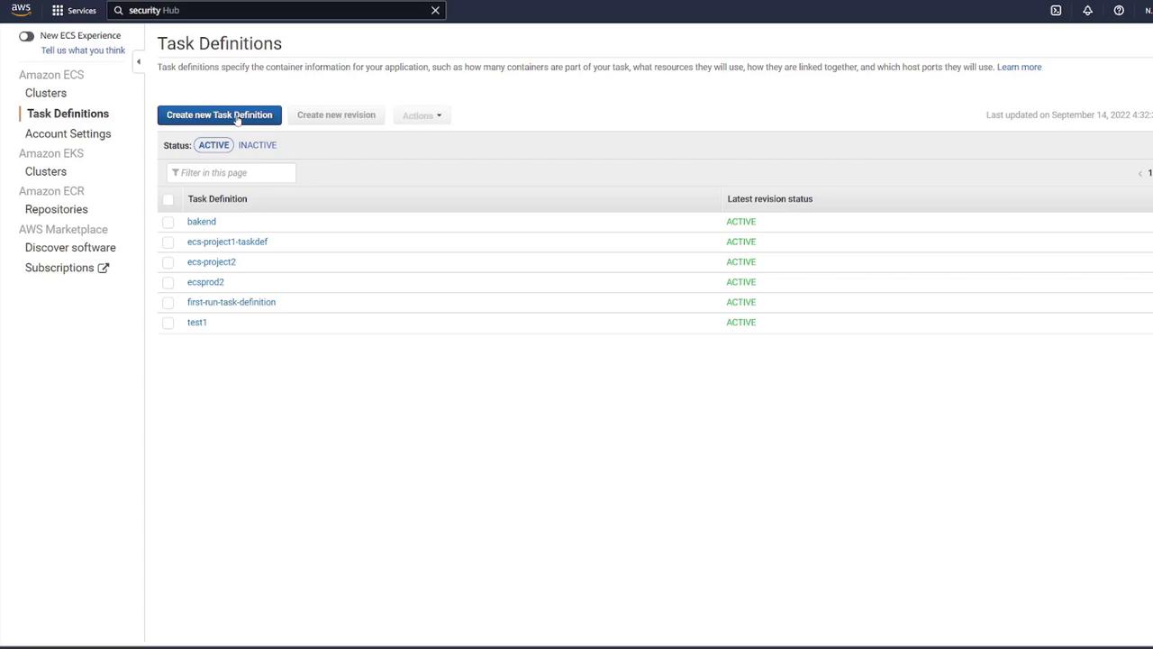Check the ecsprod2 row checkbox
Viewport: 1153px width, 649px height.
click(x=168, y=282)
